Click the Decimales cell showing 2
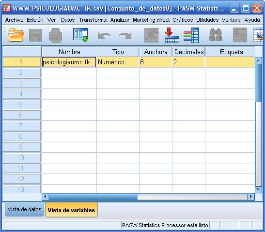The width and height of the screenshot is (265, 232). coord(188,62)
